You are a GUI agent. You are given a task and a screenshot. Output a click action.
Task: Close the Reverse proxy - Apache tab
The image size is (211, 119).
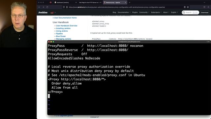point(125,2)
